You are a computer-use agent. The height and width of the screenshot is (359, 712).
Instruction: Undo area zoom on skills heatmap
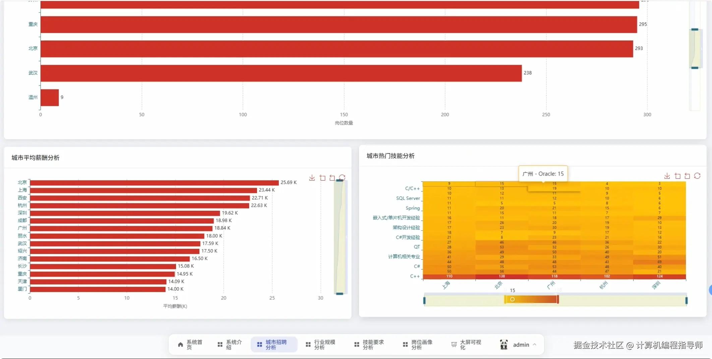coord(687,176)
